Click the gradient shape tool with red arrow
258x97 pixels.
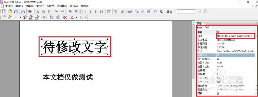tap(25, 18)
